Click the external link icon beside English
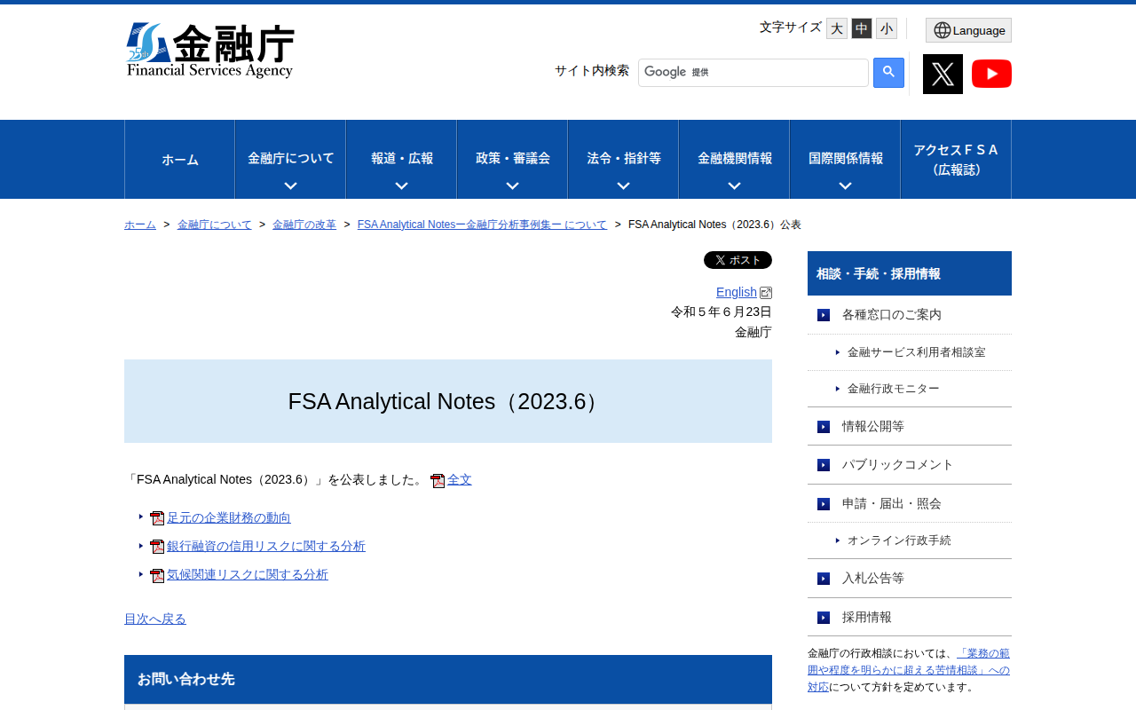The image size is (1136, 710). 766,293
